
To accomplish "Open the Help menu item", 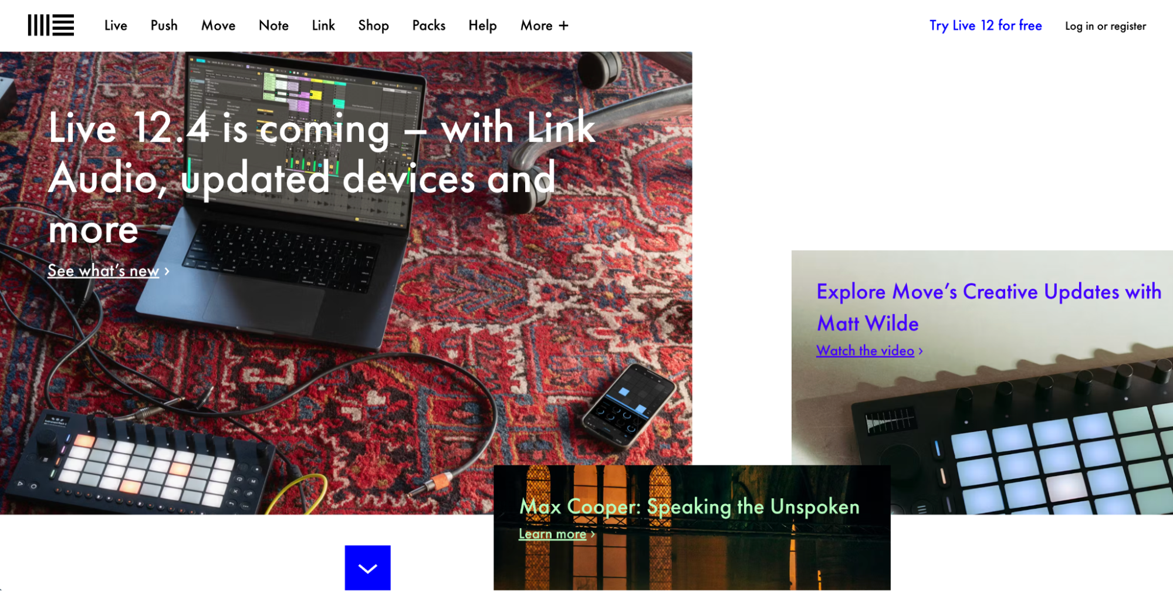I will (482, 25).
